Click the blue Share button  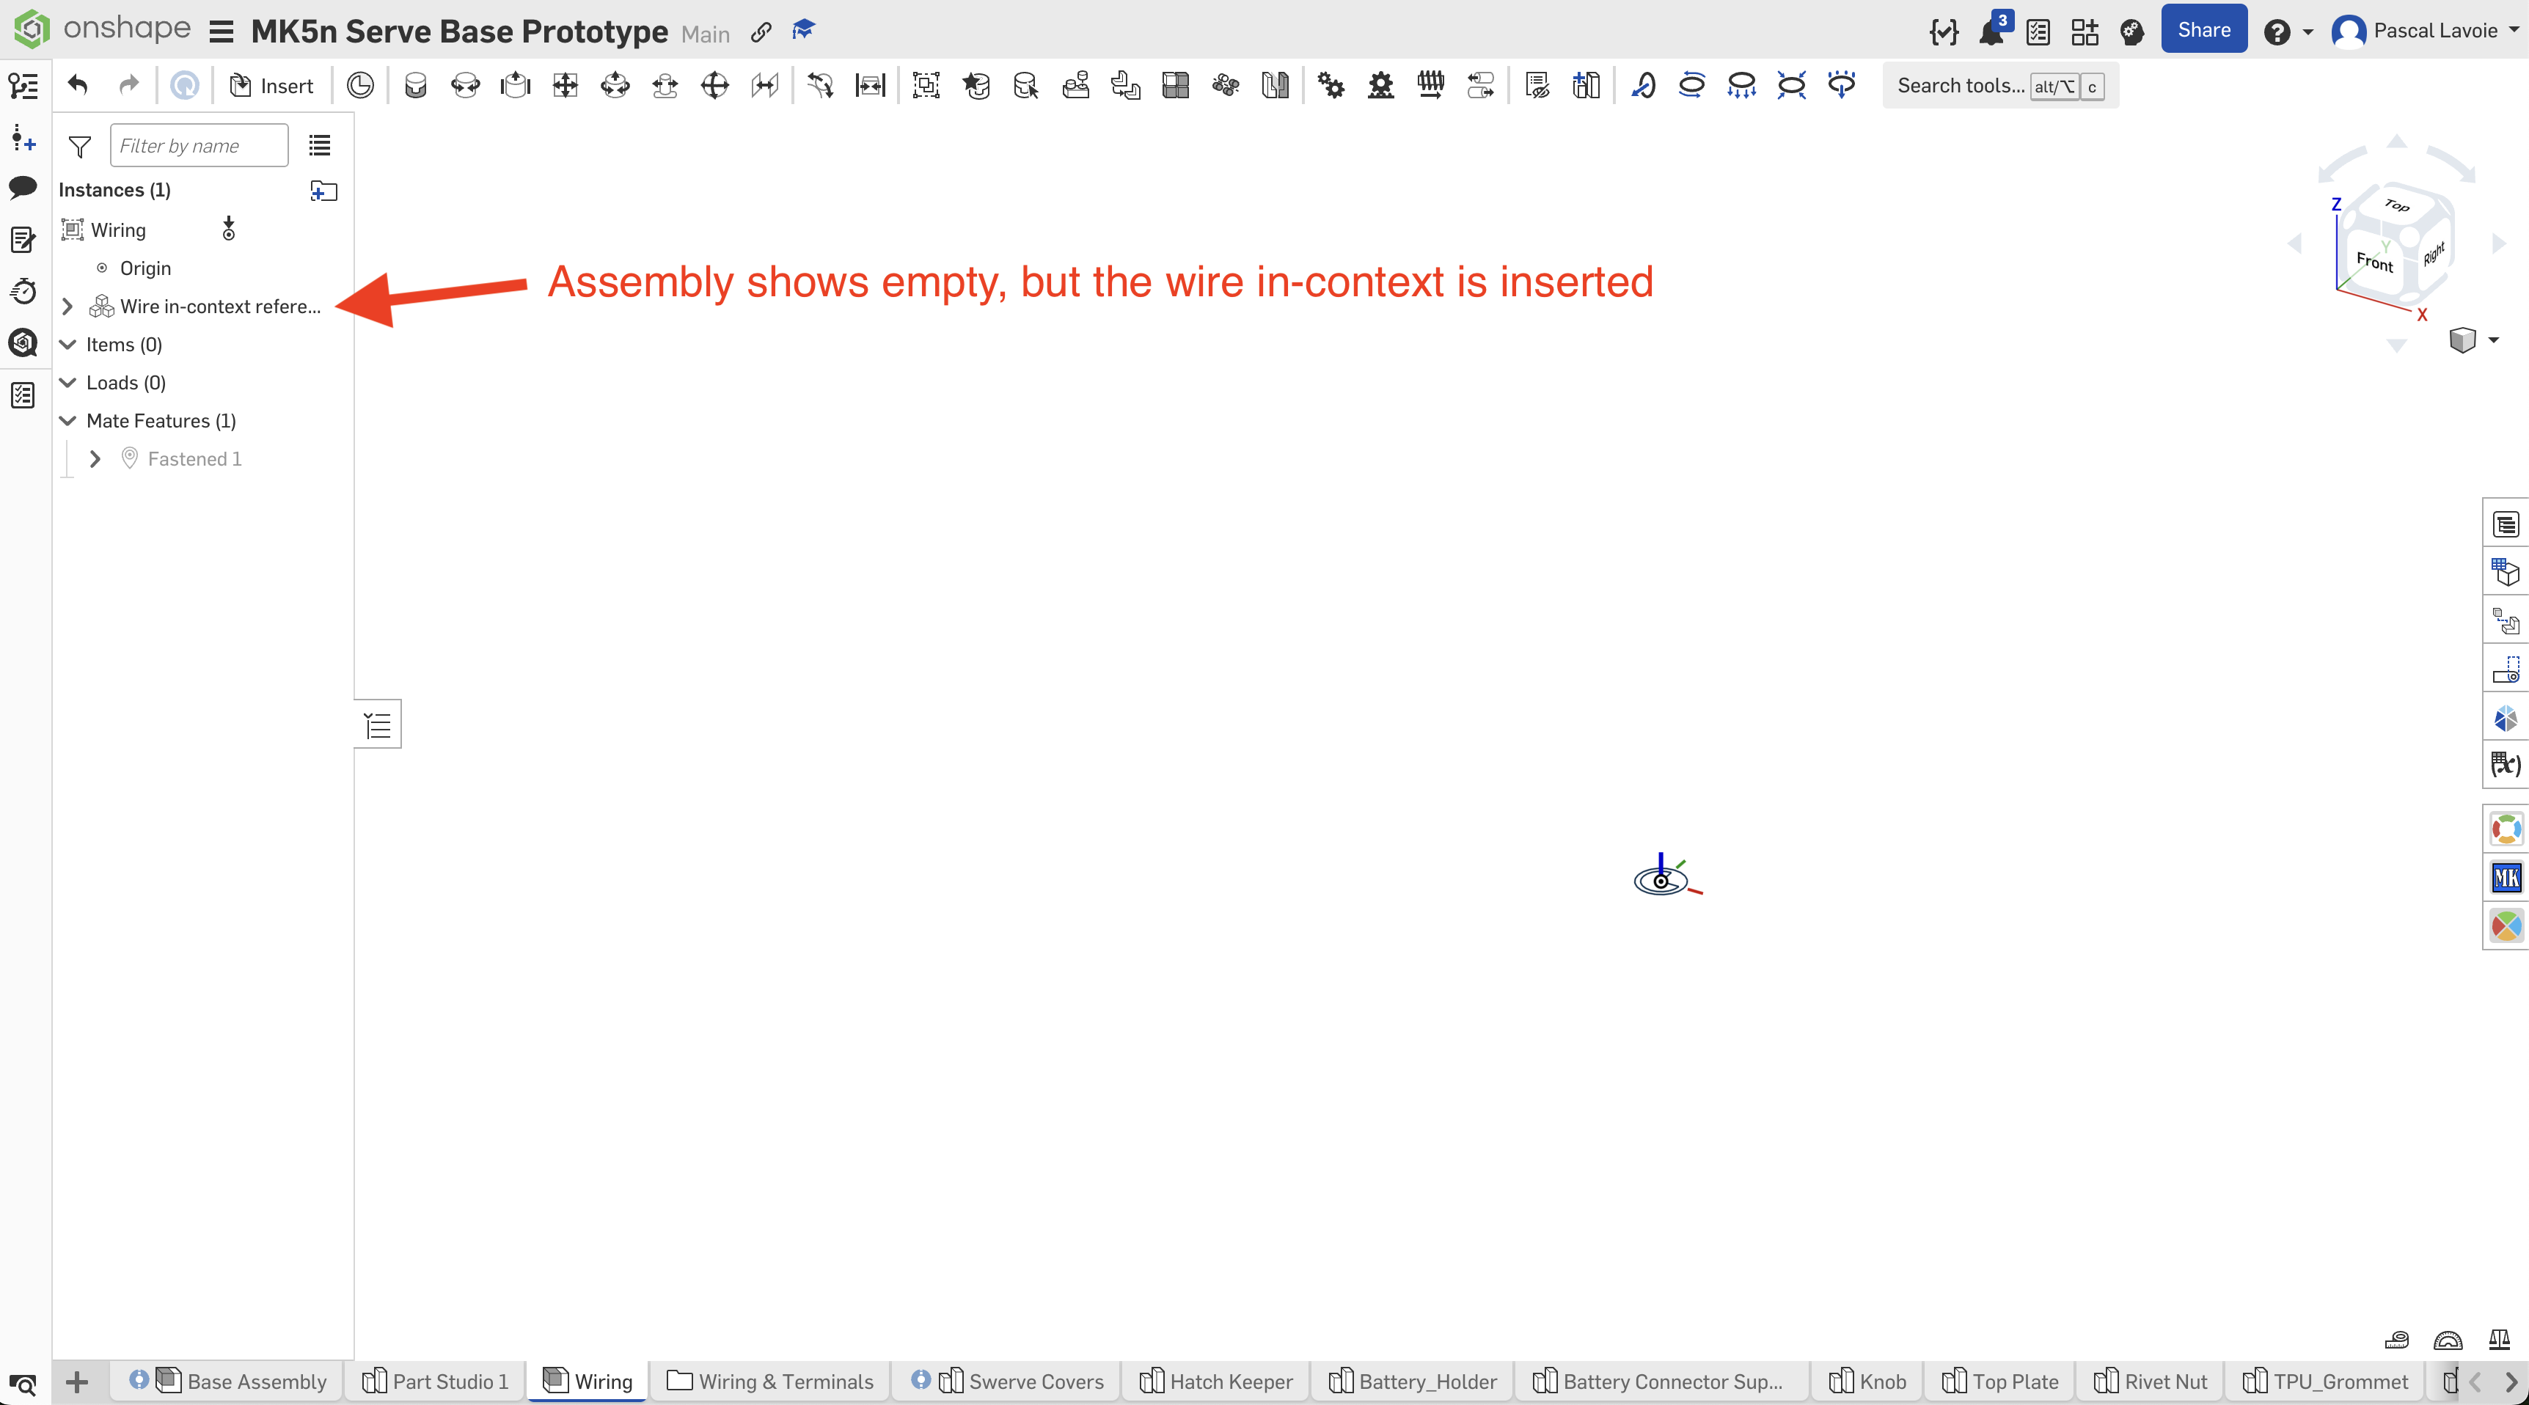2203,31
